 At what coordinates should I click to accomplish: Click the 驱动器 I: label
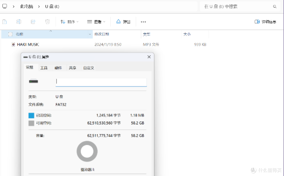click(88, 170)
